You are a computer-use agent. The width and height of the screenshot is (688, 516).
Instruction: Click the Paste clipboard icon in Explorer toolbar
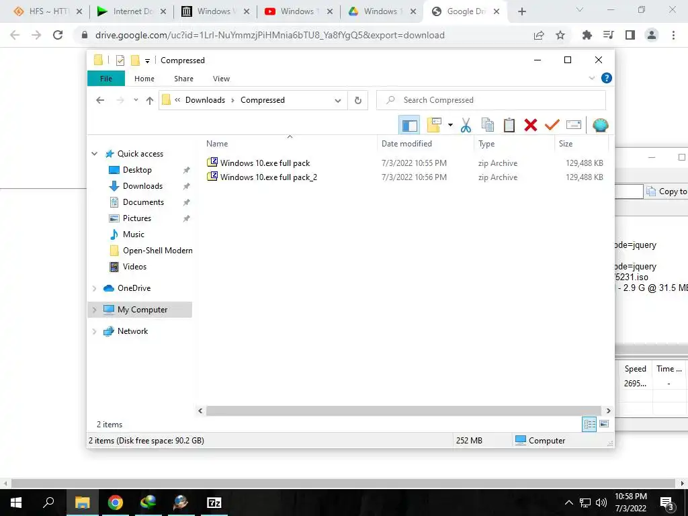point(509,125)
